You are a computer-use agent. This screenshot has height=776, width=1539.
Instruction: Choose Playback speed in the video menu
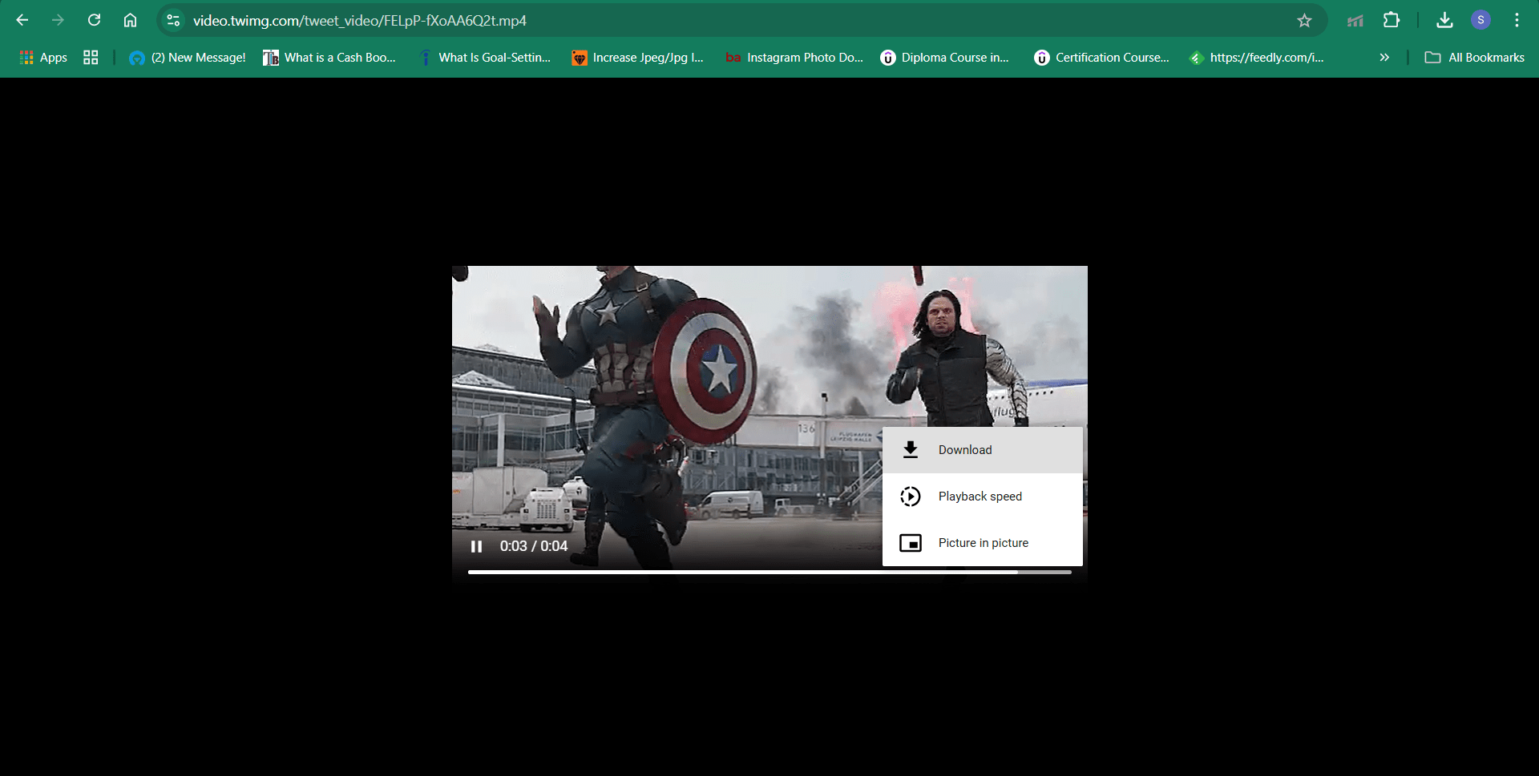983,497
